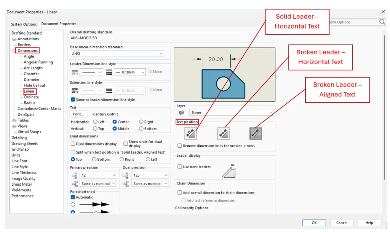The image size is (390, 232).
Task: Click primary unit precision icon
Action: tap(74, 175)
